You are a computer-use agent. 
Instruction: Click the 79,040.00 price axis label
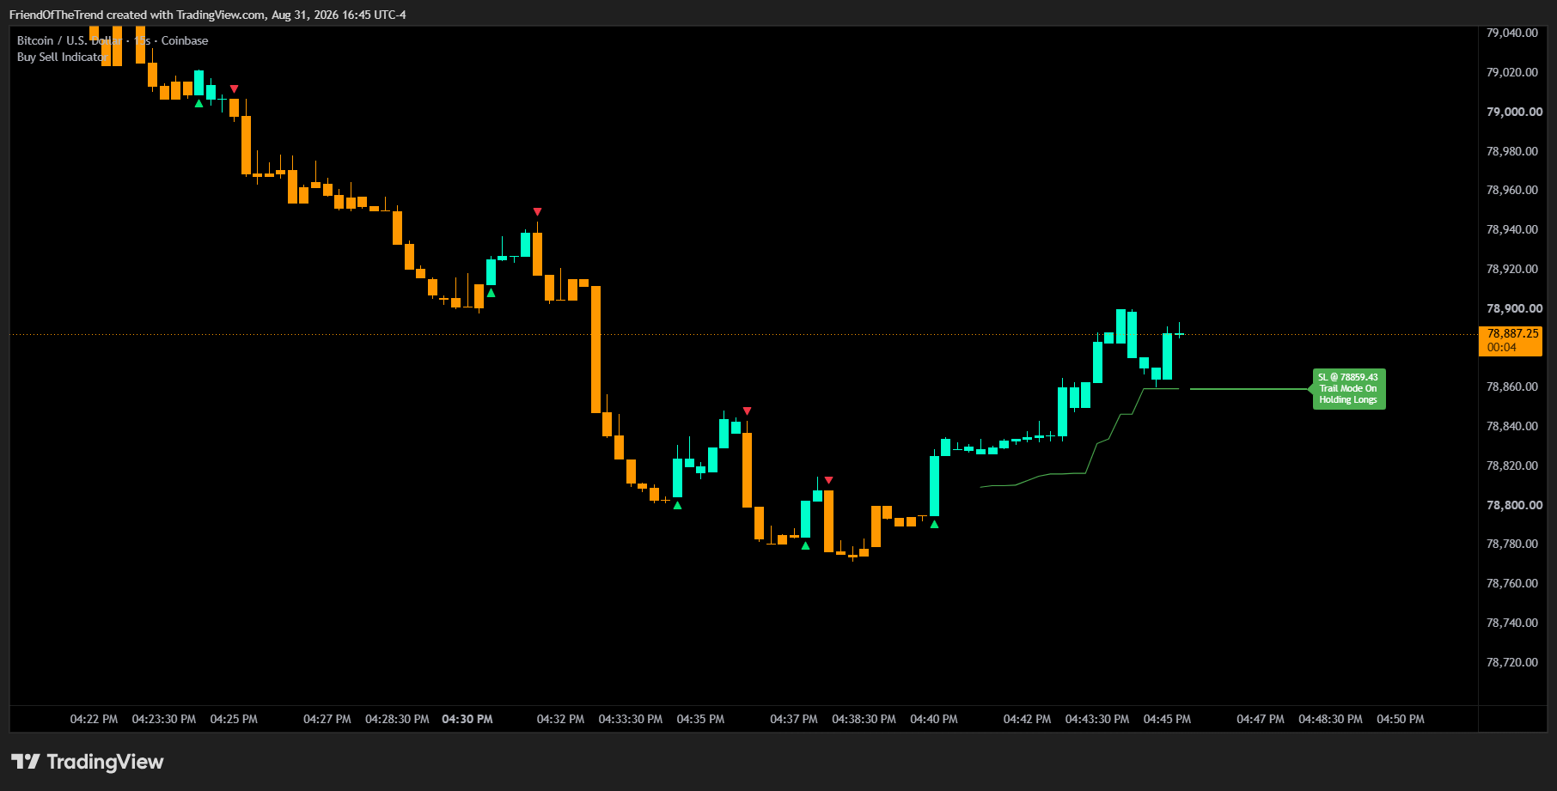(1512, 33)
